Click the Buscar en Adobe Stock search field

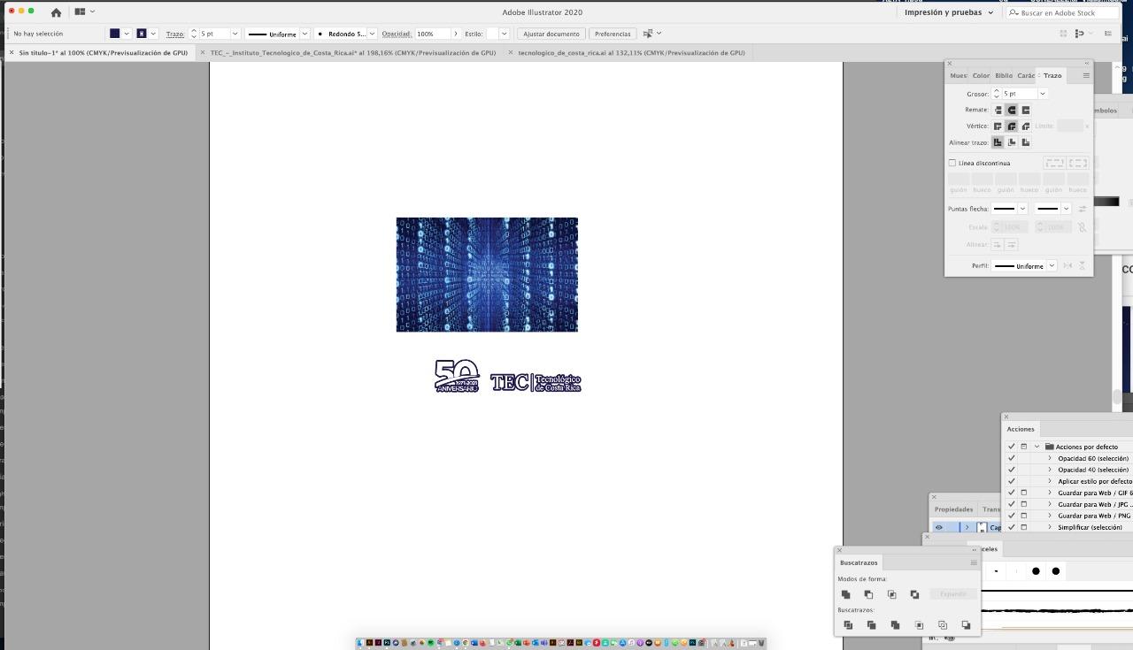coord(1062,12)
